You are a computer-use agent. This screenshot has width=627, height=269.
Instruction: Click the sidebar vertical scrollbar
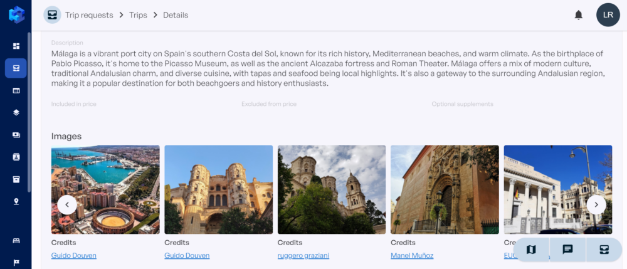tap(29, 113)
